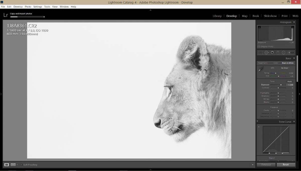Switch to the Web module
301x171 pixels.
295,16
